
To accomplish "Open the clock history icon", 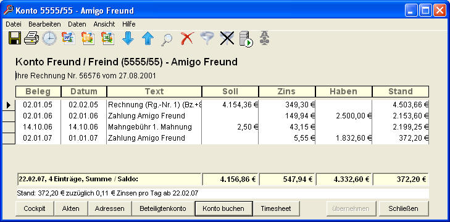I will pos(49,38).
